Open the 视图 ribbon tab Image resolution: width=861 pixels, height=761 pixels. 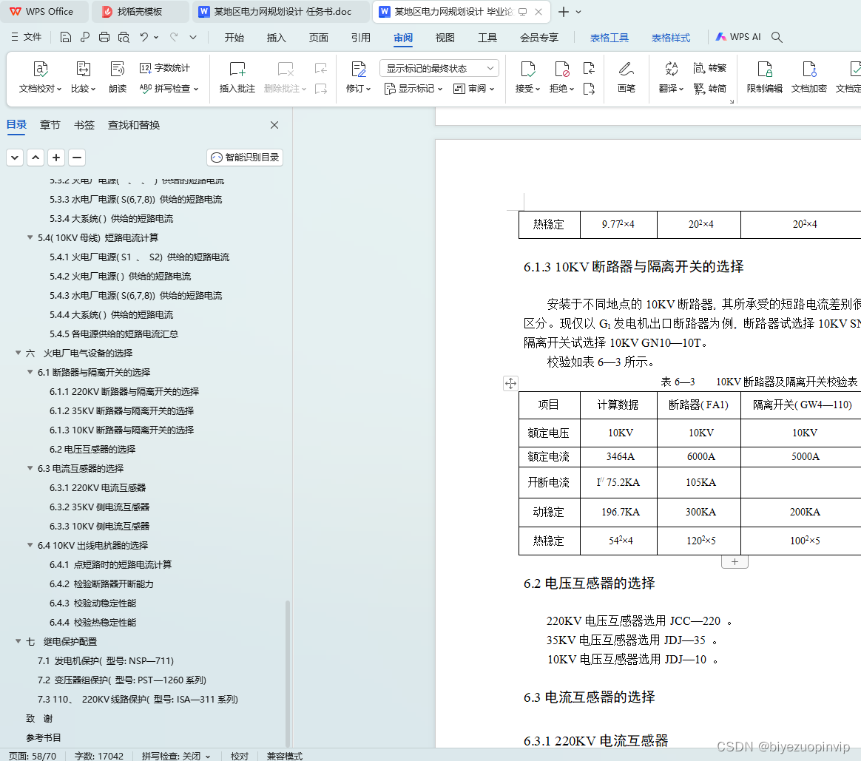click(x=445, y=37)
